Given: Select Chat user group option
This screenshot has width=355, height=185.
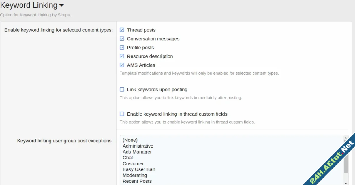Looking at the screenshot, I should [128, 158].
